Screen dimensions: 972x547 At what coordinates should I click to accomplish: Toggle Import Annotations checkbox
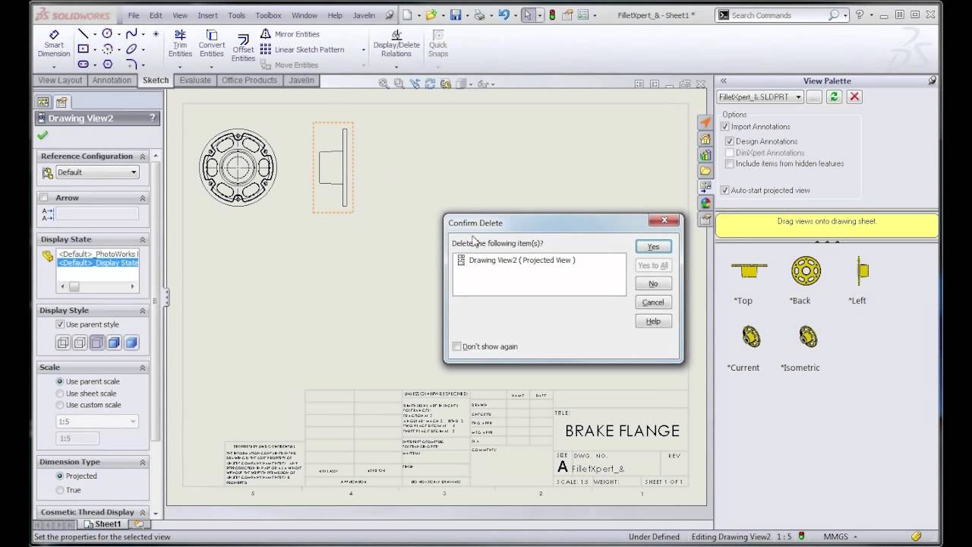724,127
